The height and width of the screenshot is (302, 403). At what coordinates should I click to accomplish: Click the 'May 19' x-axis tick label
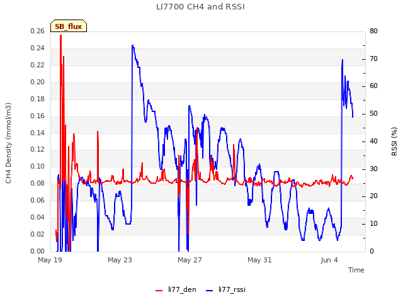[50, 260]
